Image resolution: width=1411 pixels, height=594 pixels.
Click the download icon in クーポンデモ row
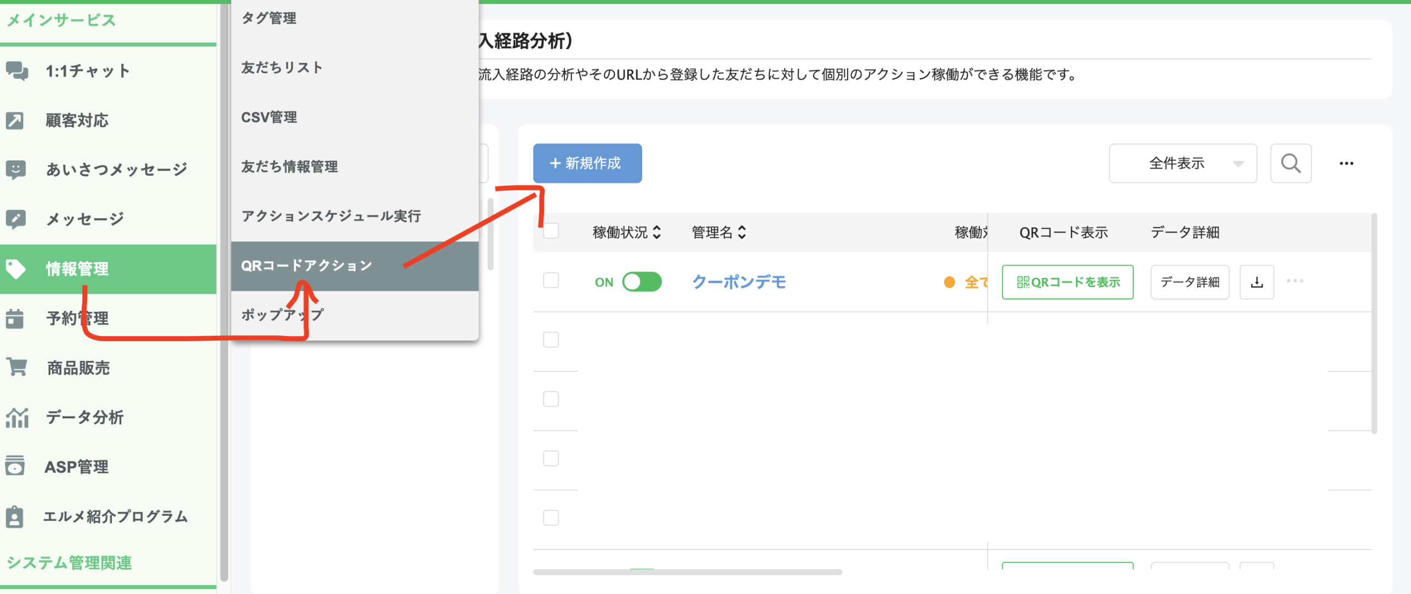pos(1257,282)
